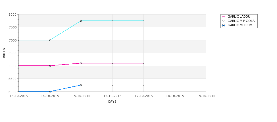The height and width of the screenshot is (122, 277).
Task: Click the 8000 rate axis label
Action: pos(13,15)
